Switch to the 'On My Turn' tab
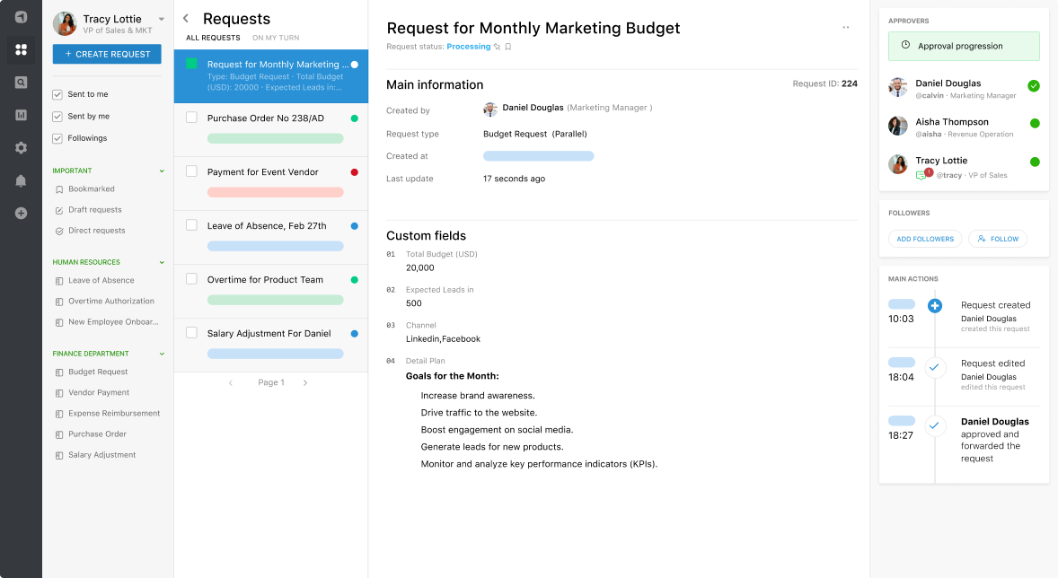1058x578 pixels. click(276, 38)
